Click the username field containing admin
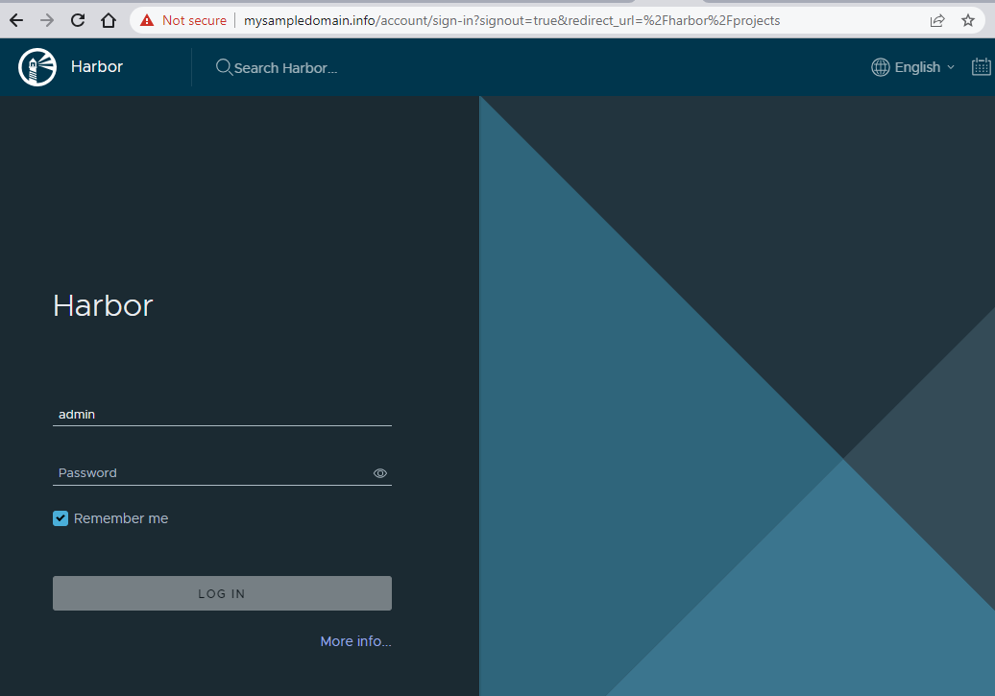Viewport: 995px width, 696px height. point(221,415)
